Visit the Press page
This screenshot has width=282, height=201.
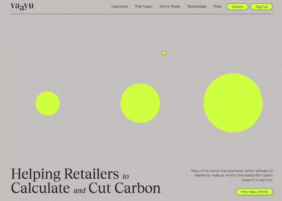(x=217, y=6)
